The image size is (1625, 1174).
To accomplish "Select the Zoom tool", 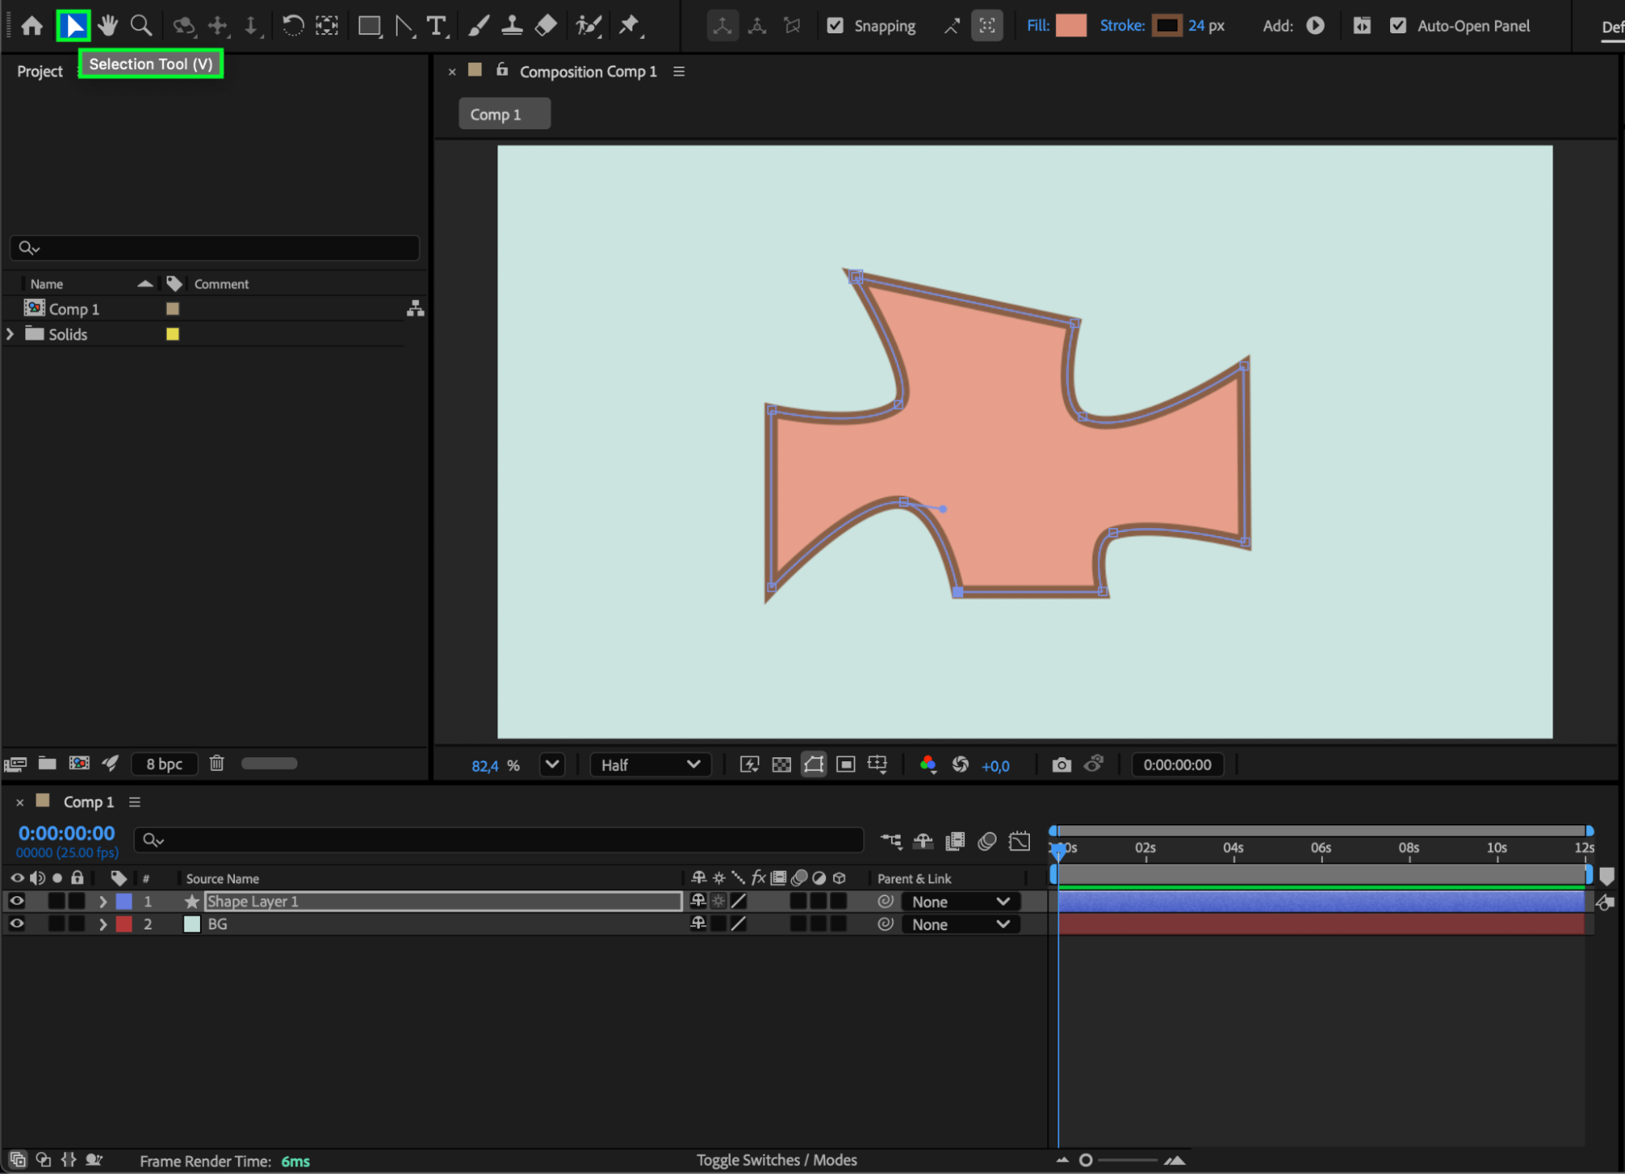I will point(141,26).
